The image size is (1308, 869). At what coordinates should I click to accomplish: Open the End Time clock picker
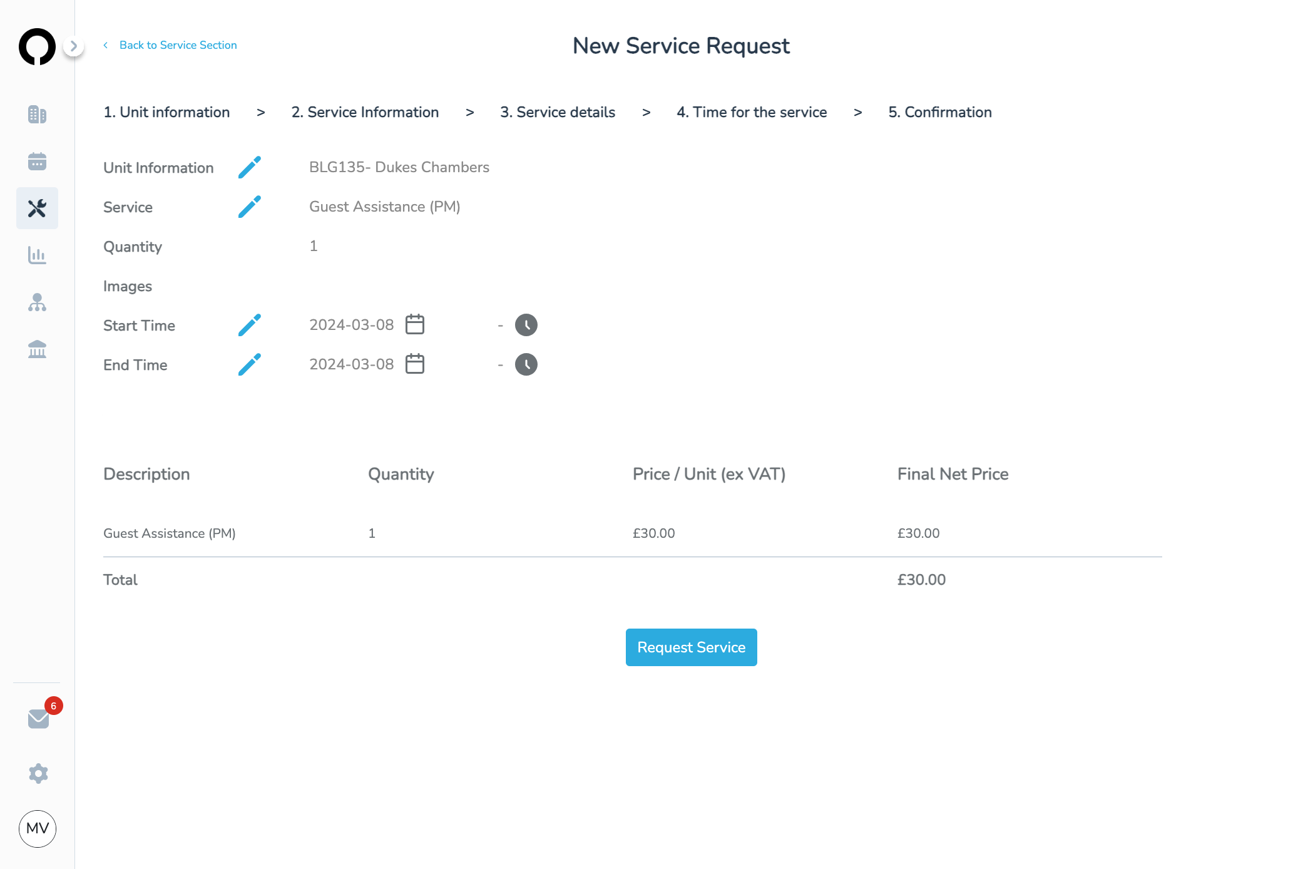526,364
